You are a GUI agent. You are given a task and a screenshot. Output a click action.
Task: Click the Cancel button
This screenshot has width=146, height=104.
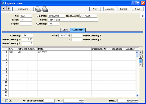pyautogui.click(x=123, y=9)
